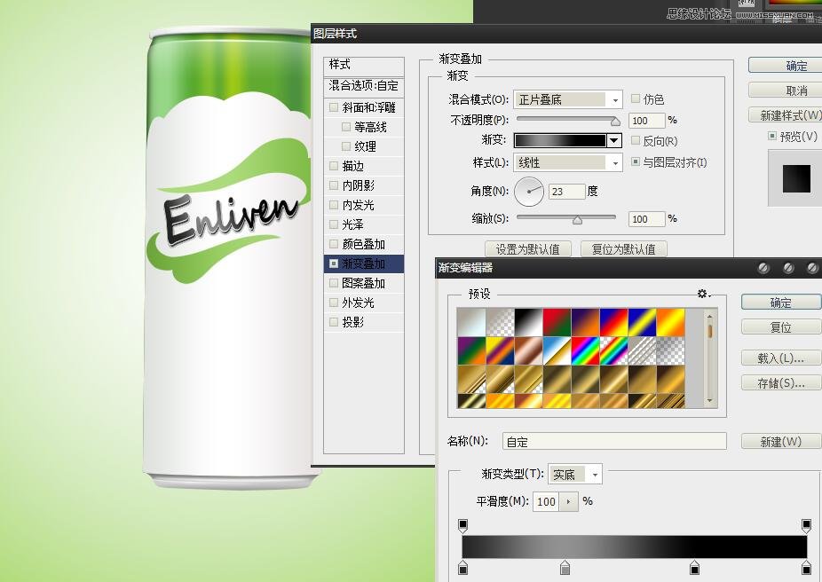Enable the 投影 (Drop Shadow) checkbox
The height and width of the screenshot is (582, 822).
pos(334,322)
